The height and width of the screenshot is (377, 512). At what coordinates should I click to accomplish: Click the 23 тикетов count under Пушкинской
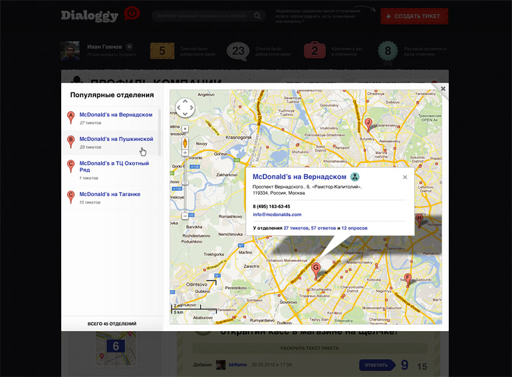pyautogui.click(x=90, y=147)
